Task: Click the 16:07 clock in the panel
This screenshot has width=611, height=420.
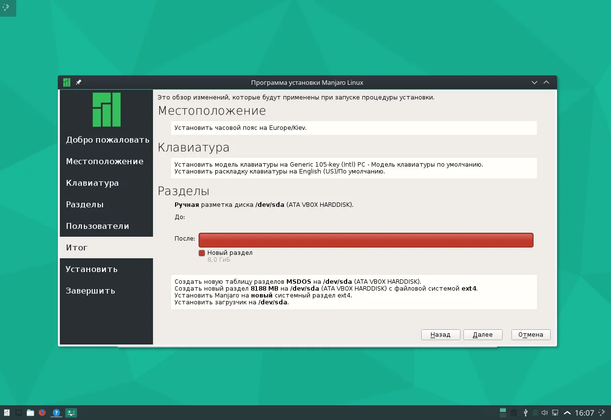Action: point(585,413)
